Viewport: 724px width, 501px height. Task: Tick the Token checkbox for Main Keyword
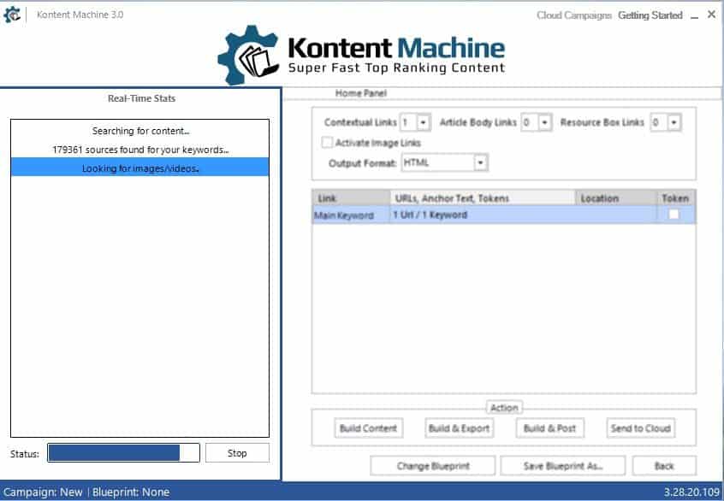coord(674,215)
